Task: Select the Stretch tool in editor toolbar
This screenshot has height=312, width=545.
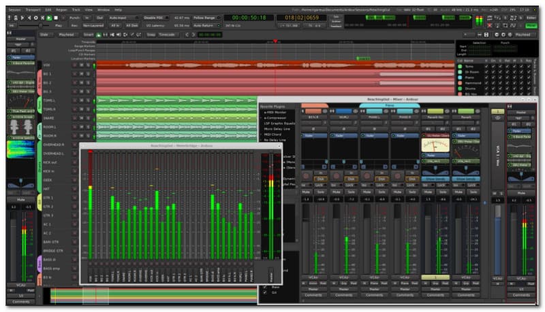Action: (x=125, y=35)
